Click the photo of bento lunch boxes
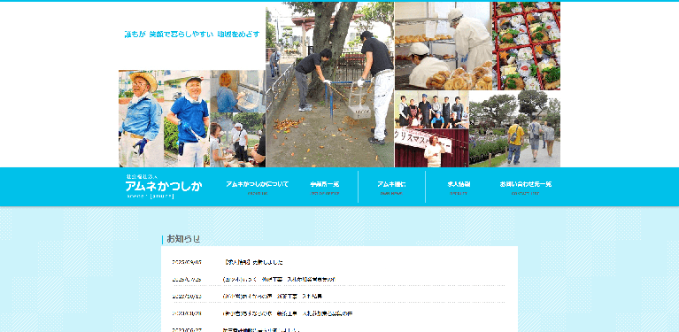The height and width of the screenshot is (332, 679). 527,46
